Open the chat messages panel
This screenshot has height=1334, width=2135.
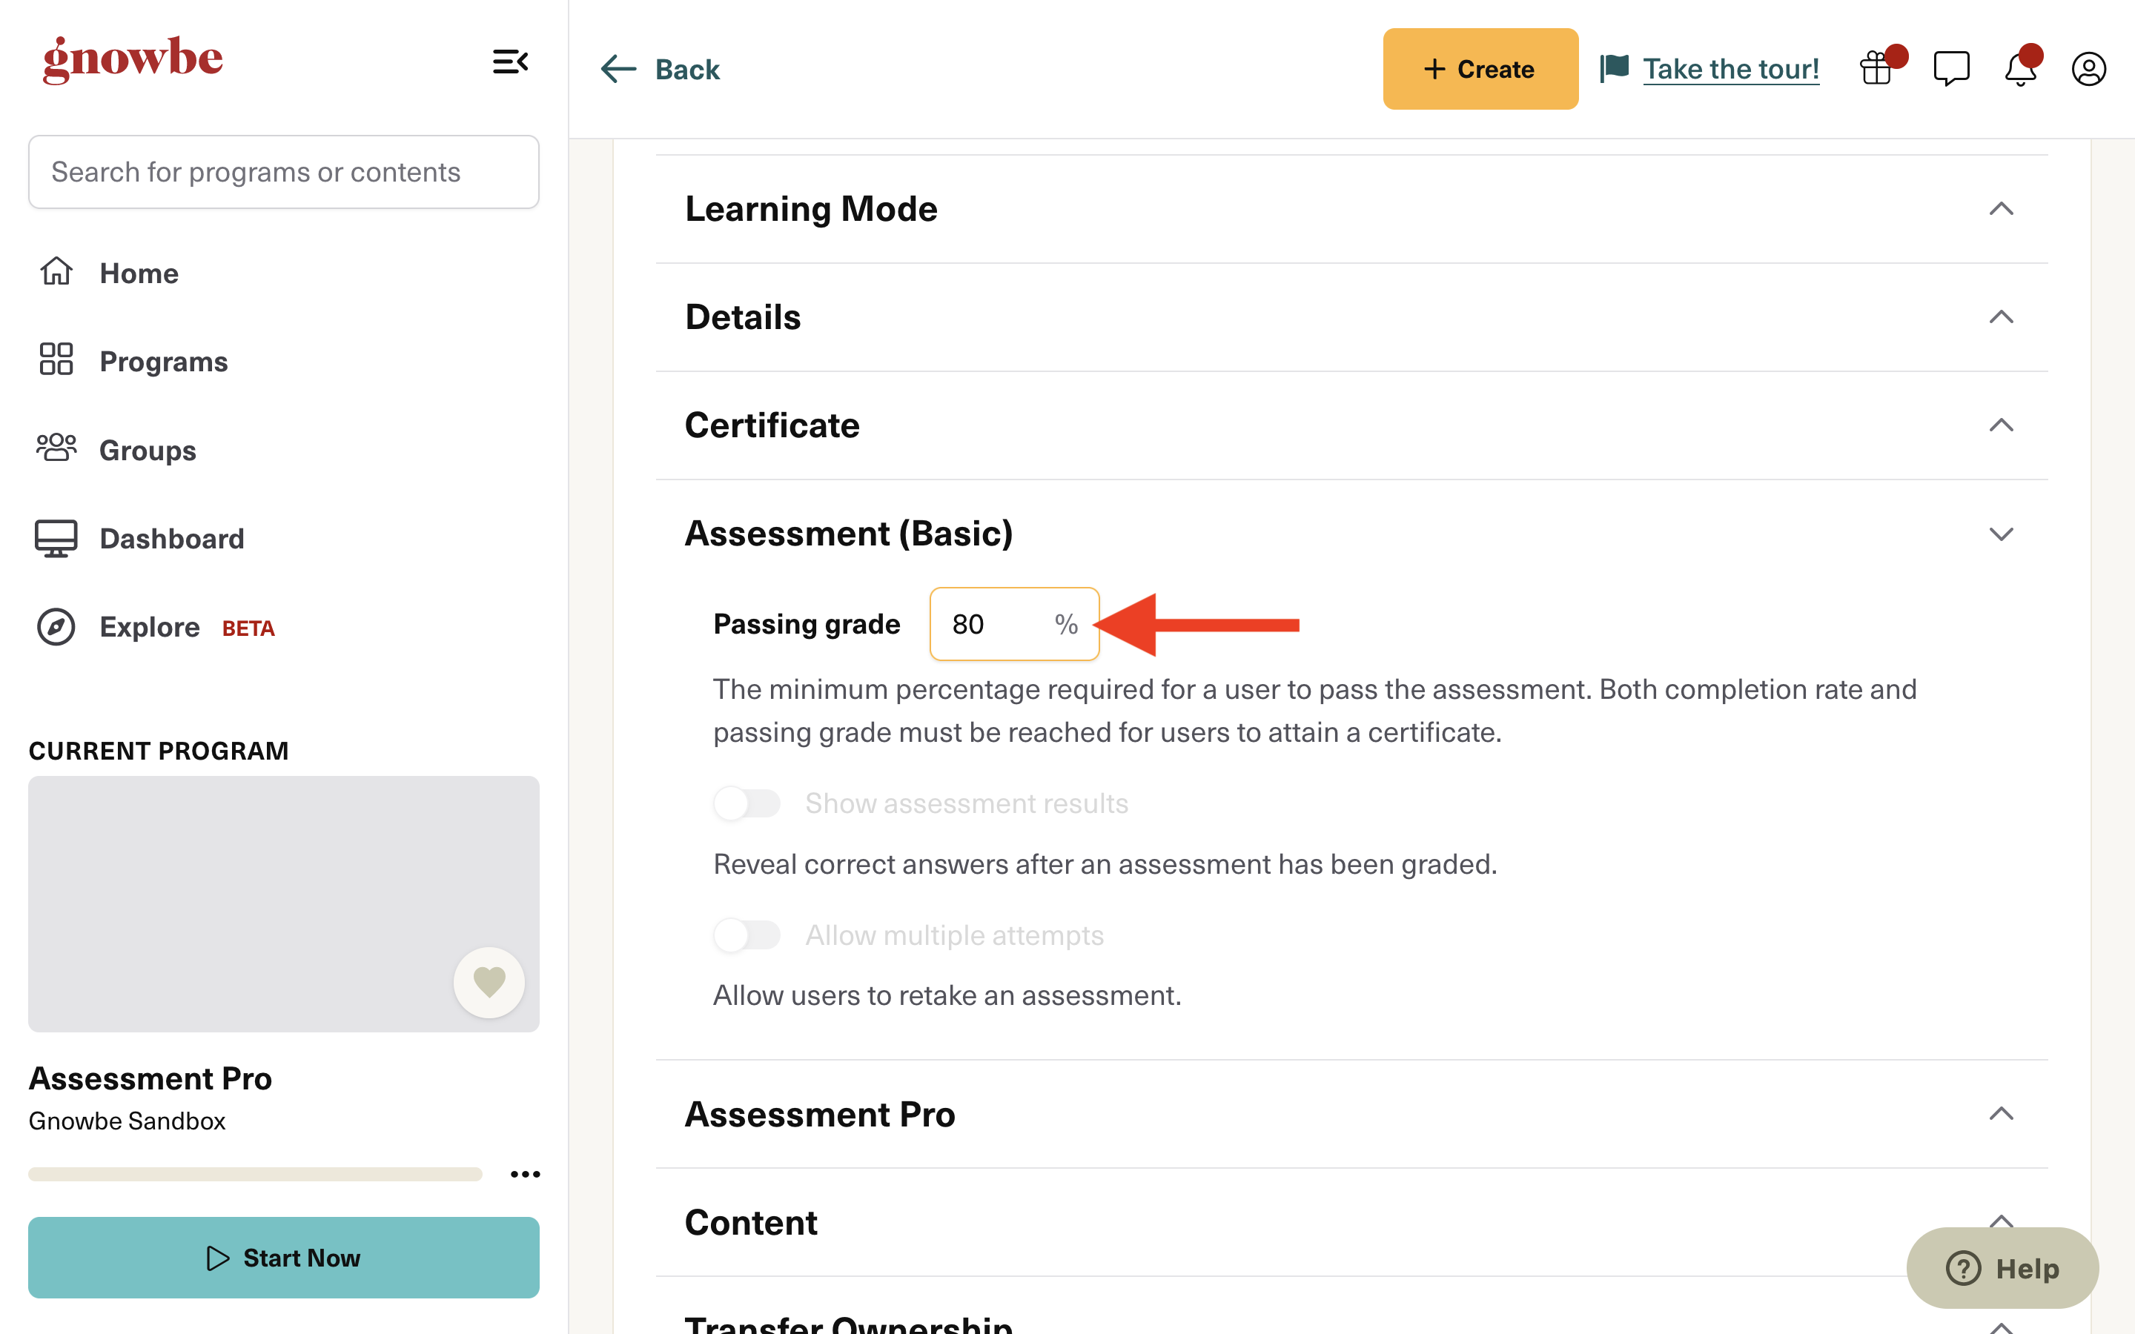[1951, 69]
